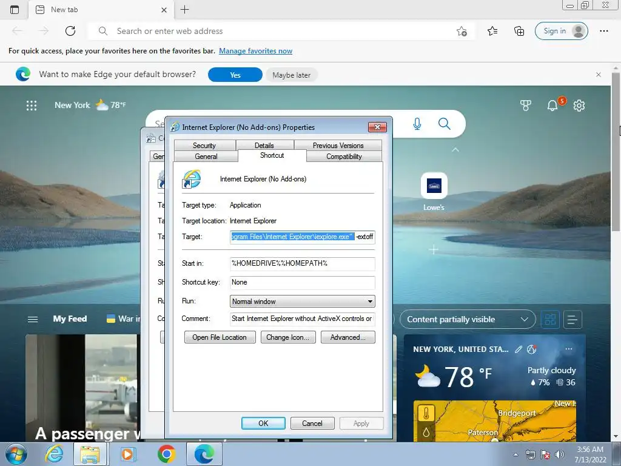Open Windows Start button

pos(16,454)
